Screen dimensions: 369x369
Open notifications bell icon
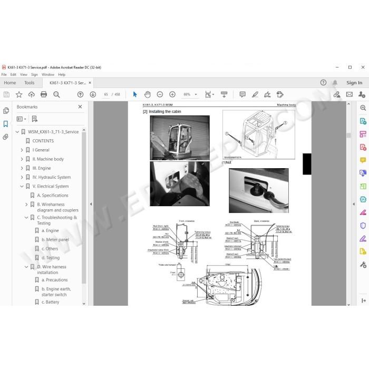(x=335, y=83)
